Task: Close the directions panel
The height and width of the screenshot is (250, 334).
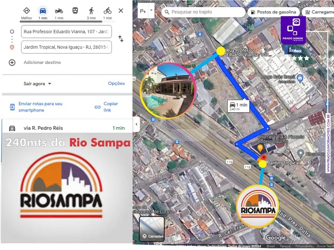Action: 121,11
